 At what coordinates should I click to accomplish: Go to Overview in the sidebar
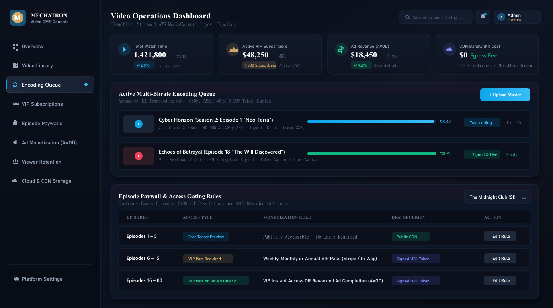(x=50, y=47)
